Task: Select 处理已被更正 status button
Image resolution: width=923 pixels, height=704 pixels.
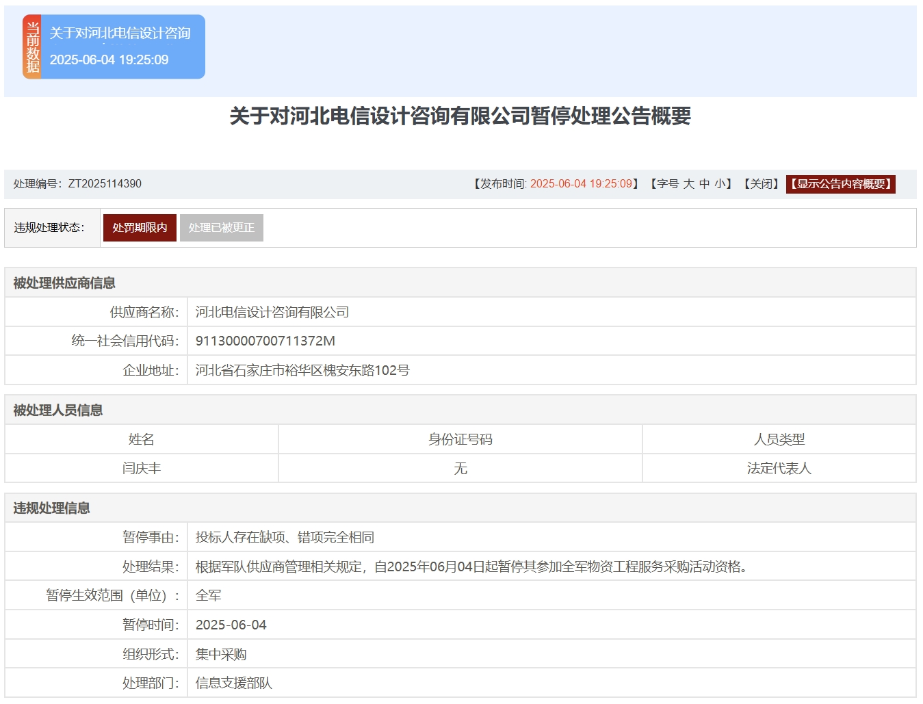Action: 221,228
